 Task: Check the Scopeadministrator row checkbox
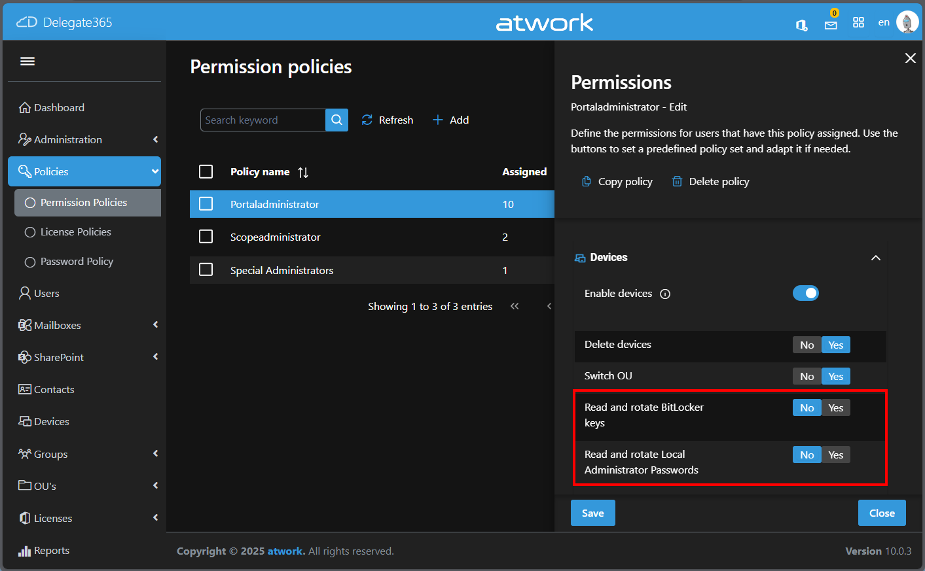coord(206,237)
